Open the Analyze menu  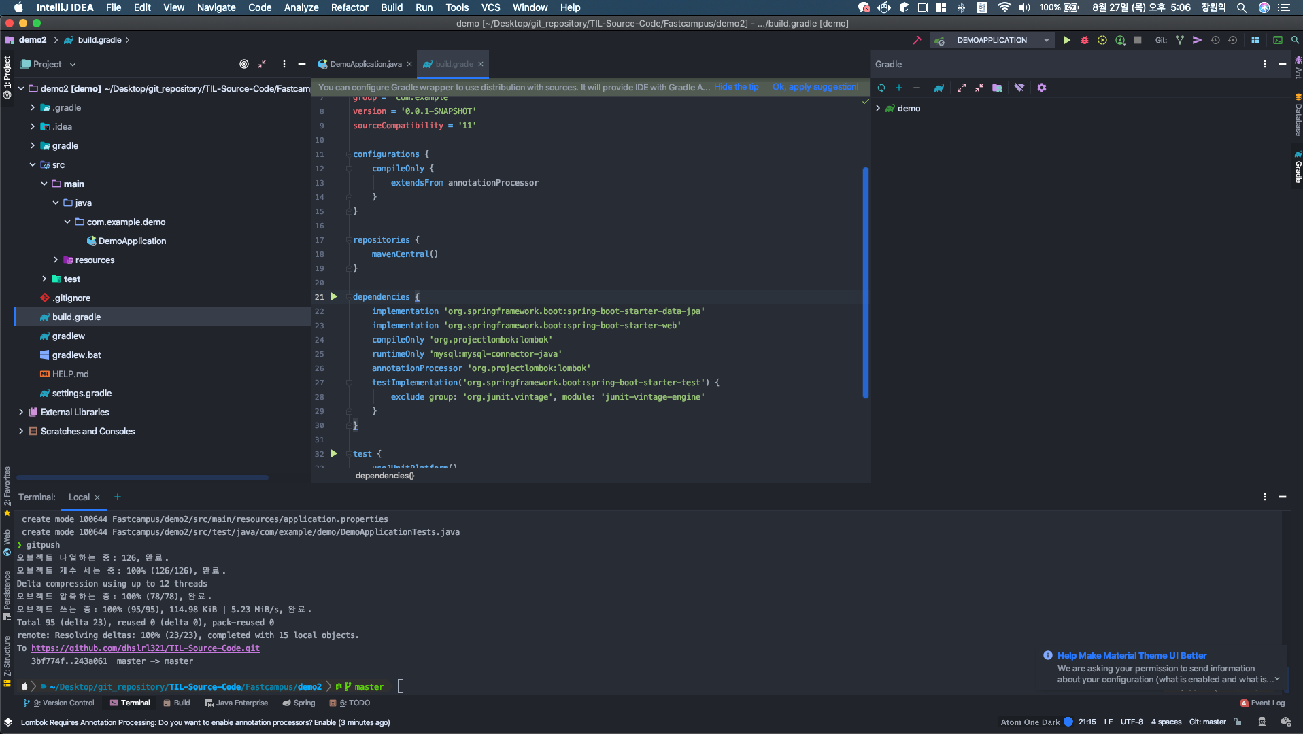click(301, 7)
